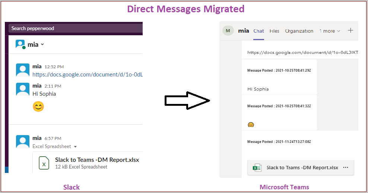This screenshot has height=193, width=368.
Task: Switch to the Files tab in Teams
Action: (x=275, y=31)
